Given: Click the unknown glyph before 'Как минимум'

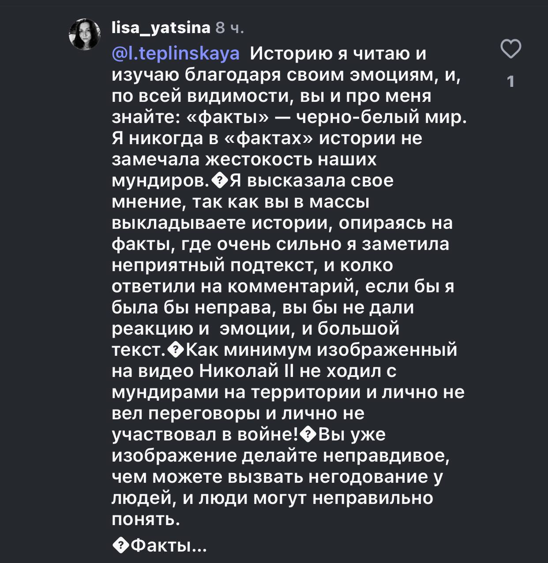Looking at the screenshot, I should (x=177, y=350).
